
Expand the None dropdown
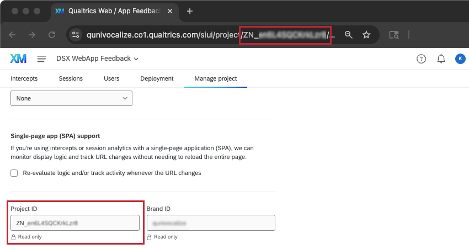tap(71, 98)
